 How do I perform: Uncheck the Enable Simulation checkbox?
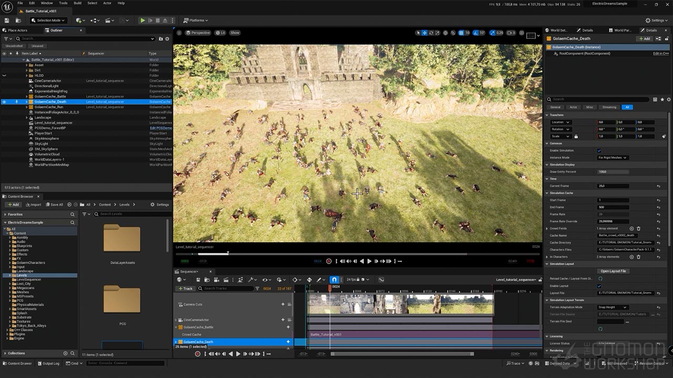(x=599, y=151)
